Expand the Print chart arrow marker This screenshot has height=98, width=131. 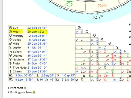(x=9, y=88)
